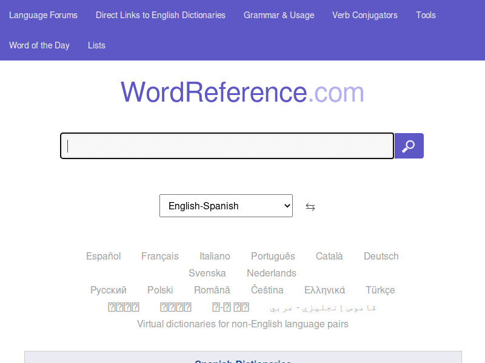Open the Deutsch dictionary
This screenshot has width=485, height=363.
381,256
